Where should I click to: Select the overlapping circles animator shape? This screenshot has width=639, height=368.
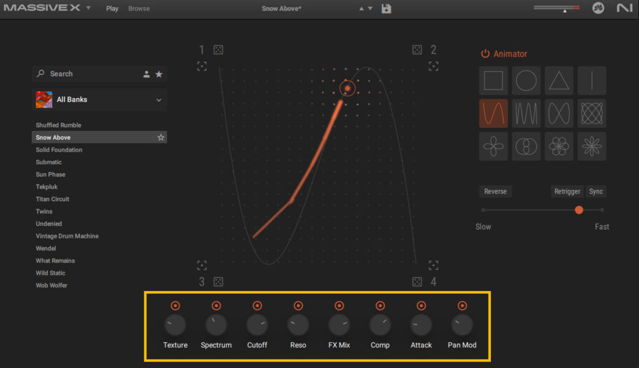pos(526,146)
